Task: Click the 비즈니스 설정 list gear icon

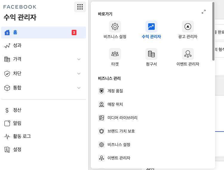Action: click(102, 145)
